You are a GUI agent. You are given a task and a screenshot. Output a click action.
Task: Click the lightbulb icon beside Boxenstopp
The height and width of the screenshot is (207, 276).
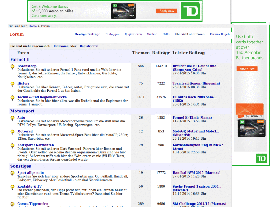click(12, 67)
